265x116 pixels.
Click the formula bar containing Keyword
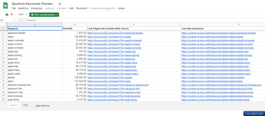click(x=145, y=20)
